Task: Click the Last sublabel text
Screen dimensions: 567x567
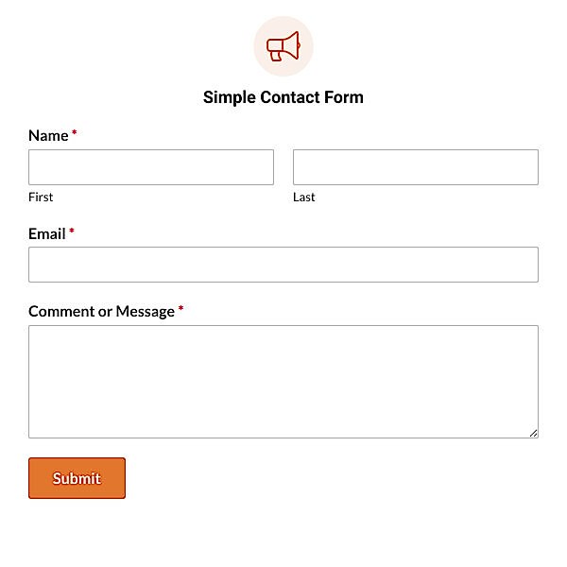Action: [304, 198]
